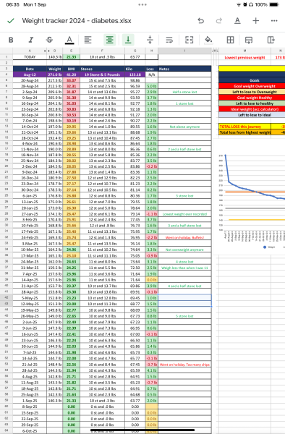Tap the Wi-Fi status icon
The height and width of the screenshot is (434, 285).
tap(239, 5)
